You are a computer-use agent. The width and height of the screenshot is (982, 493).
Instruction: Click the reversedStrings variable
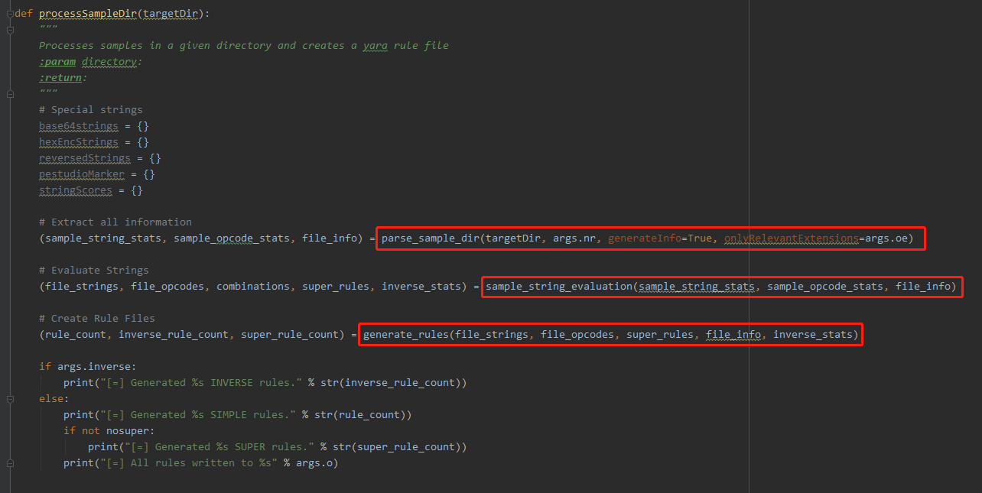85,158
